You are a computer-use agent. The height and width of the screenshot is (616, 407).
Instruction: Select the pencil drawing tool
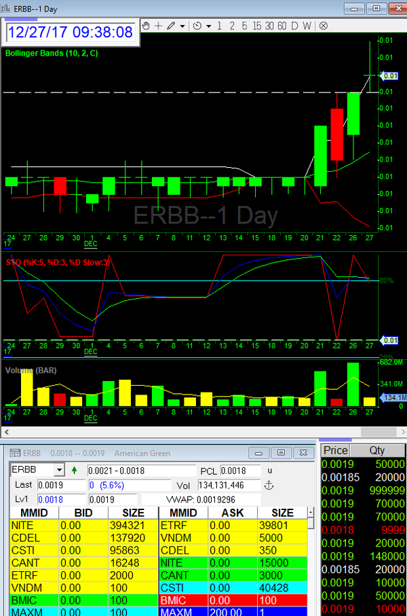[x=170, y=26]
